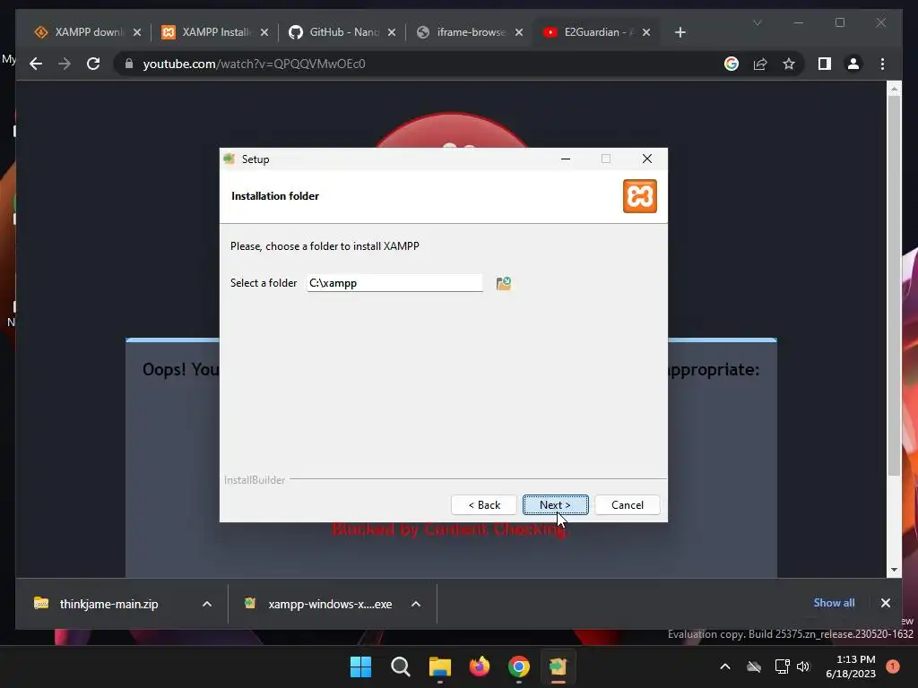Expand xampp-windows exe download options

pyautogui.click(x=416, y=604)
